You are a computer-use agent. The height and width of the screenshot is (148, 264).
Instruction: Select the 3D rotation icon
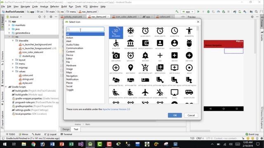tap(116, 32)
